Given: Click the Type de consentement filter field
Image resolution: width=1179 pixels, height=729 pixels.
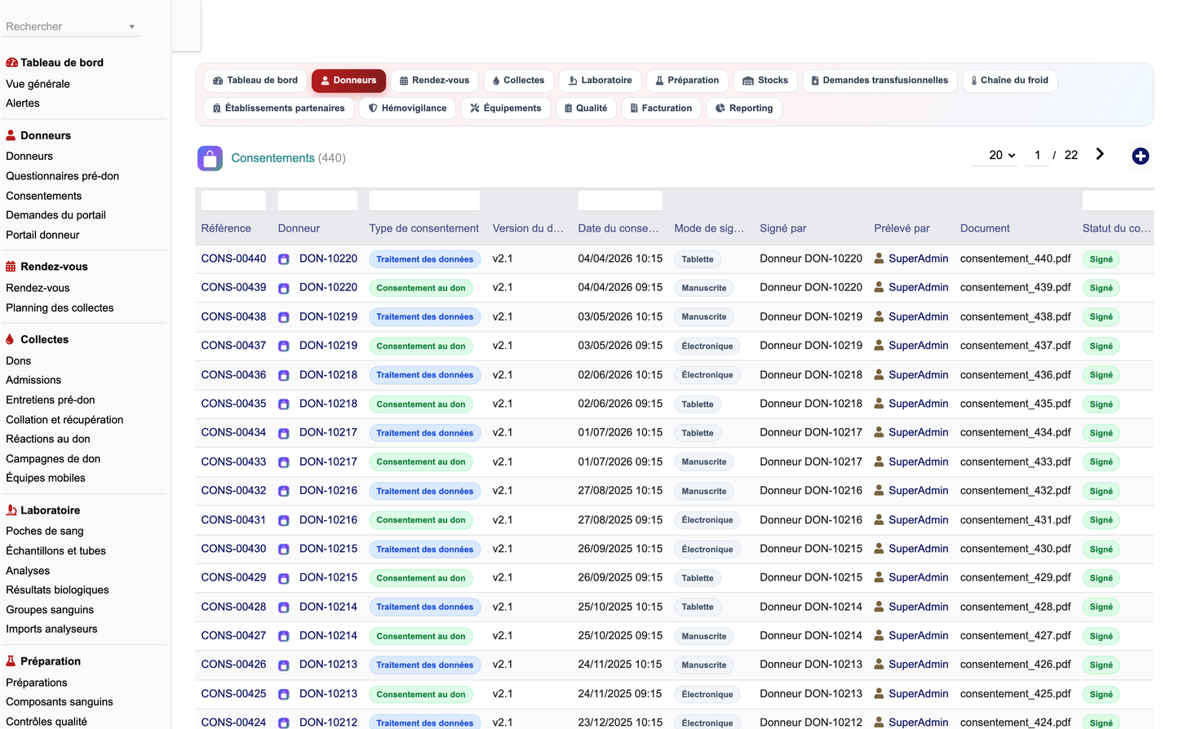Looking at the screenshot, I should tap(424, 201).
